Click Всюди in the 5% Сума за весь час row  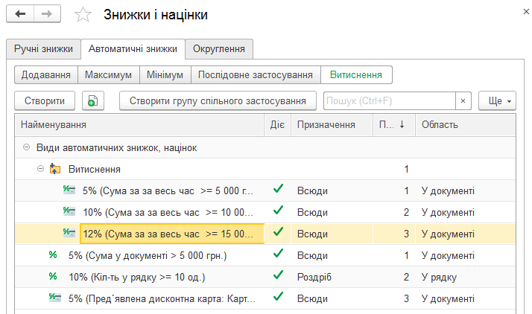click(x=312, y=190)
